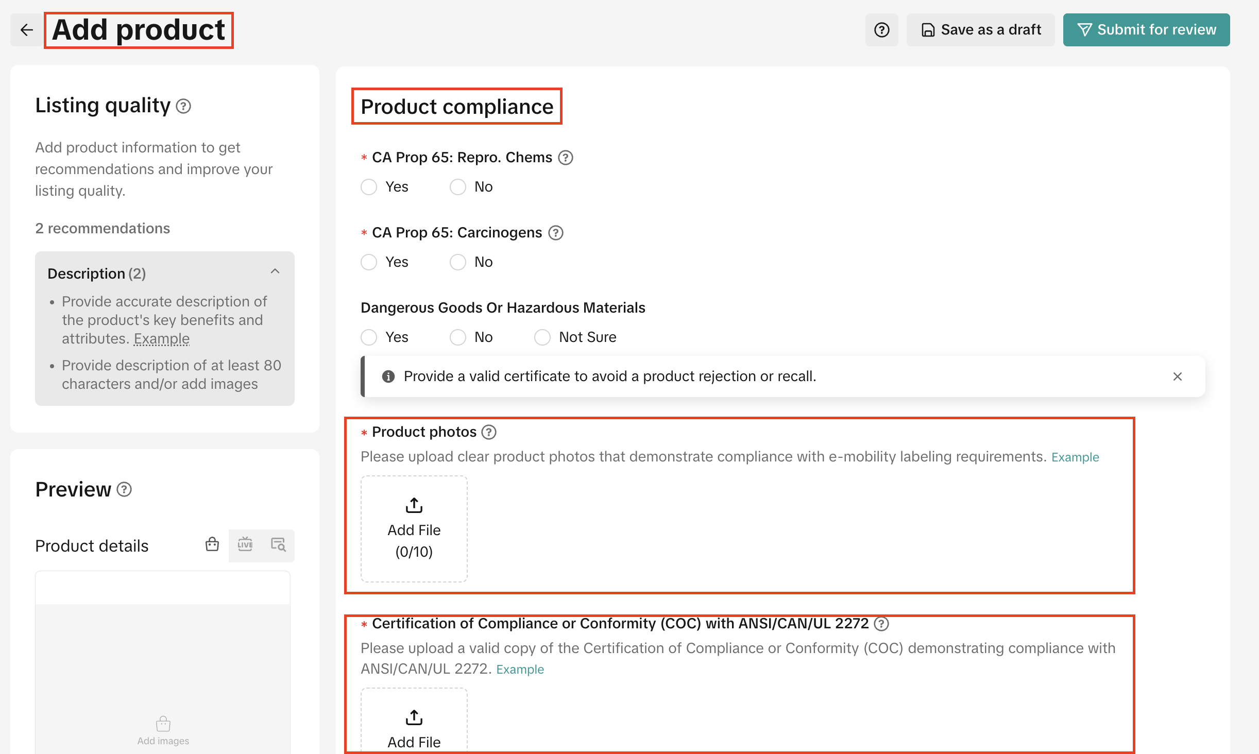
Task: Click the back arrow next to Add product
Action: pos(27,30)
